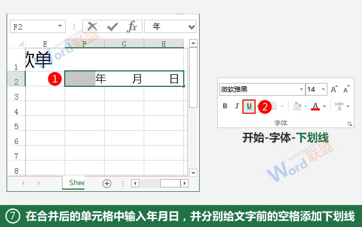Click the vertical scrollbar thumb
The height and width of the screenshot is (227, 362).
(x=193, y=77)
